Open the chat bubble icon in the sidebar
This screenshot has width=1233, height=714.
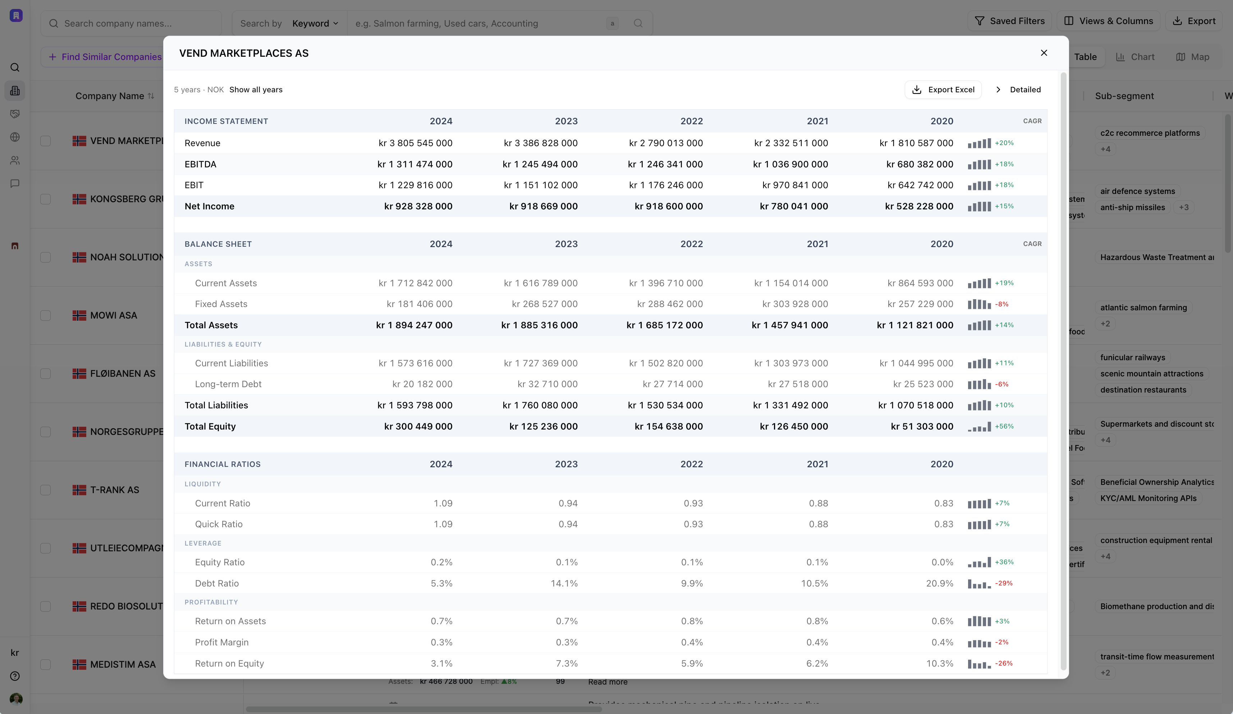click(15, 183)
